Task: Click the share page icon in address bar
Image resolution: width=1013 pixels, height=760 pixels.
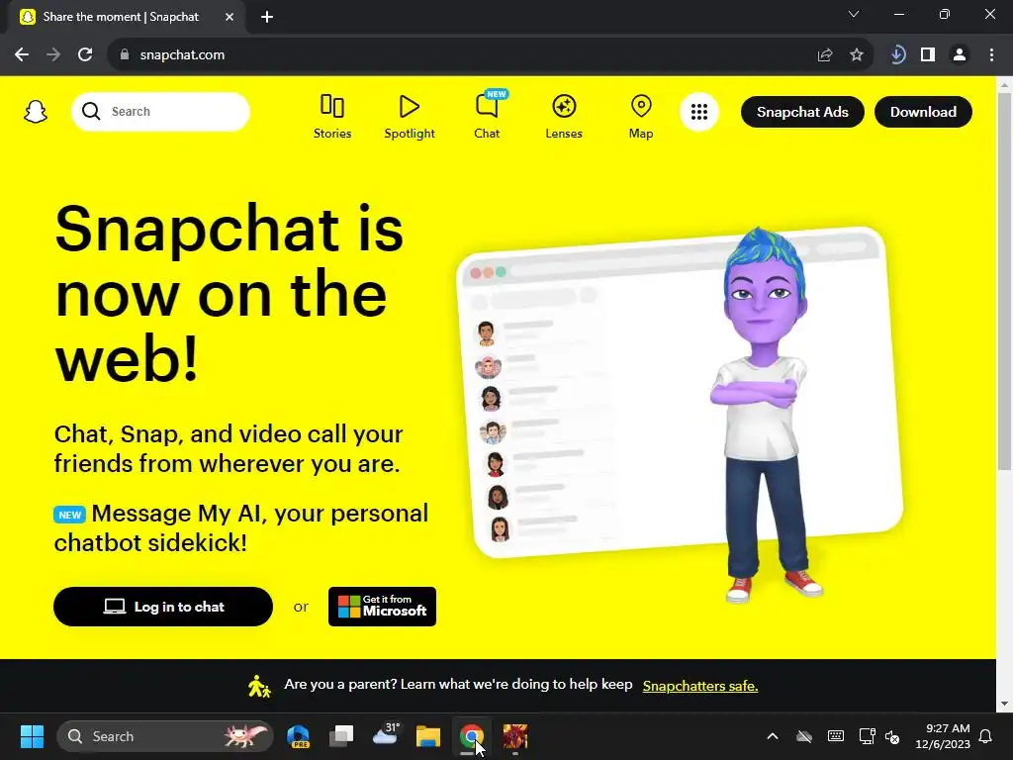Action: pyautogui.click(x=825, y=55)
